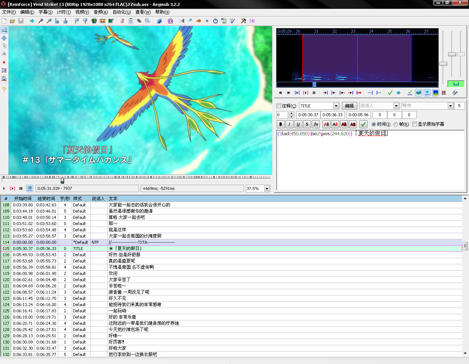Open the 说话人 actor dropdown
469x364 pixels.
[396, 106]
